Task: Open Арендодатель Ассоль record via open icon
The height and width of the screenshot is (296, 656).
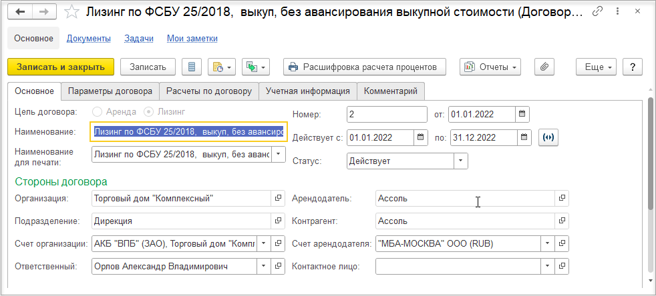Action: pyautogui.click(x=562, y=198)
